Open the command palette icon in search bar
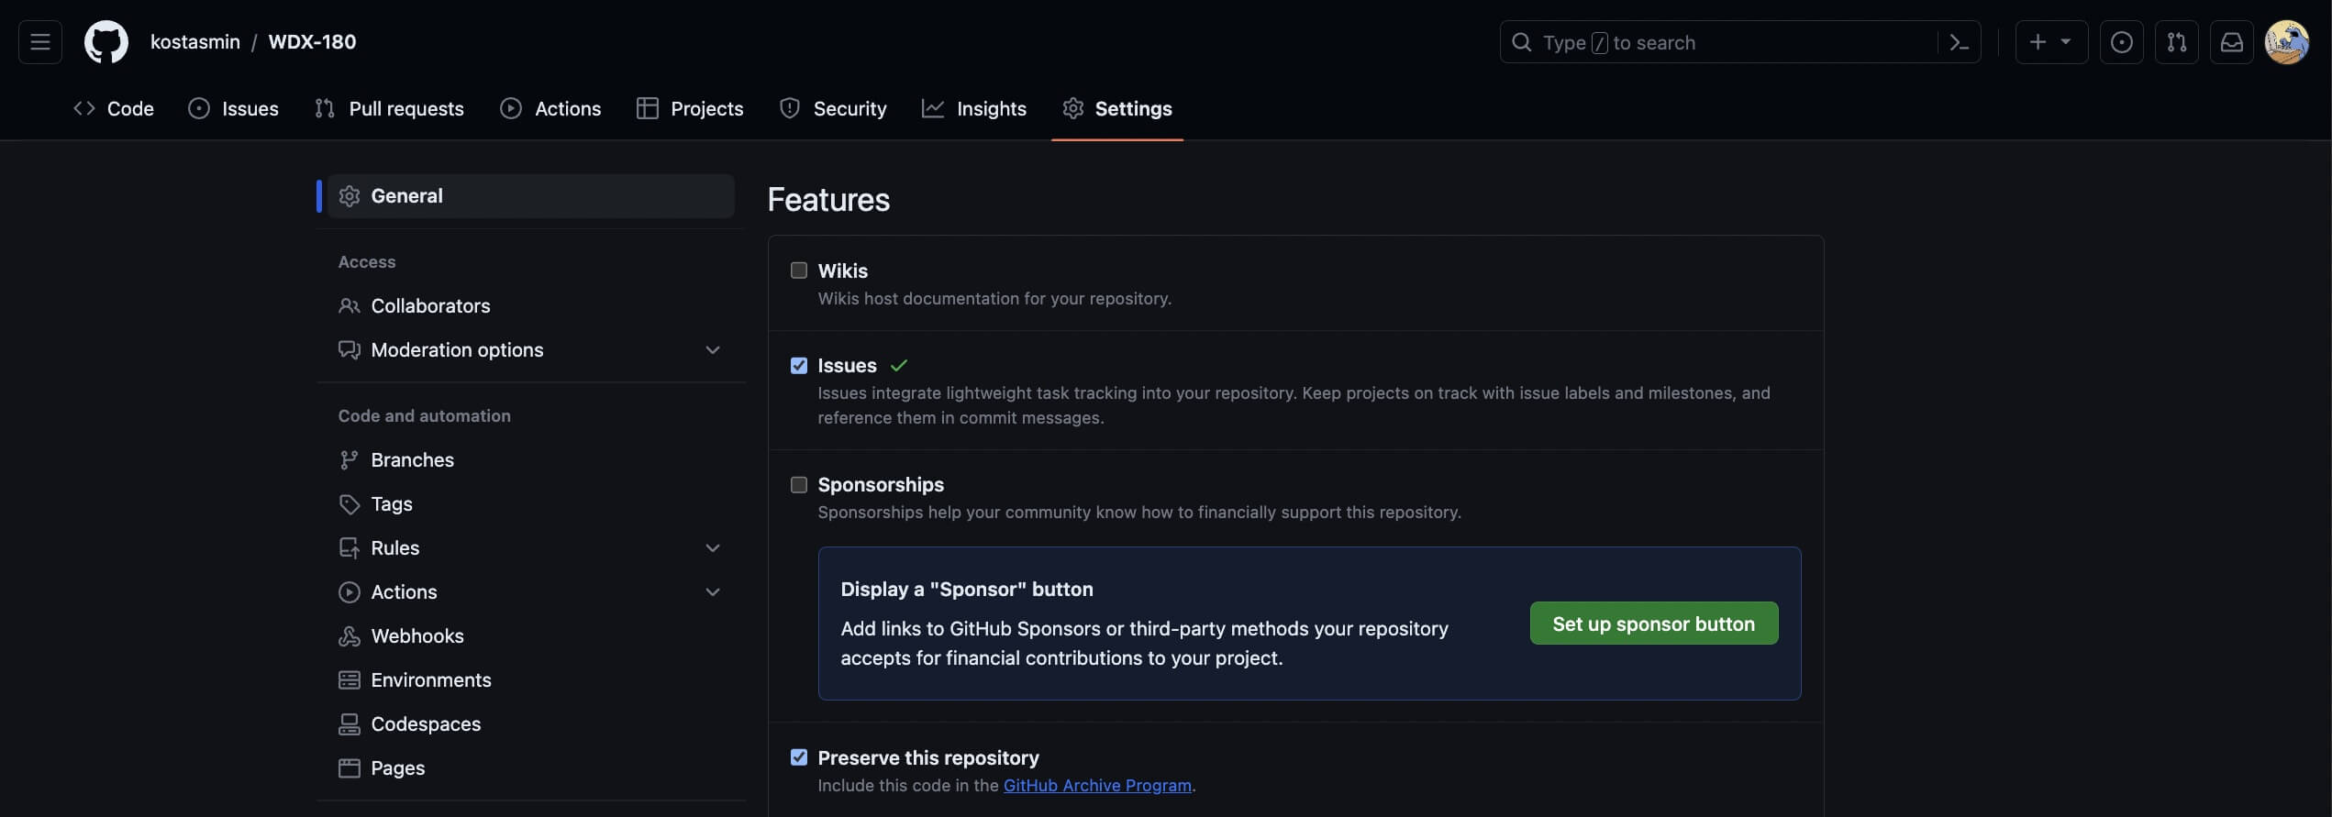 pyautogui.click(x=1959, y=42)
